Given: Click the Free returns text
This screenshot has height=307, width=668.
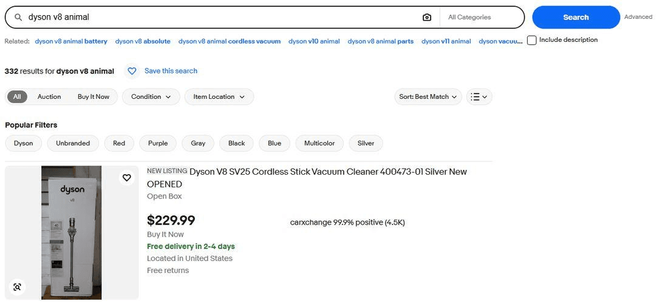Looking at the screenshot, I should tap(168, 271).
